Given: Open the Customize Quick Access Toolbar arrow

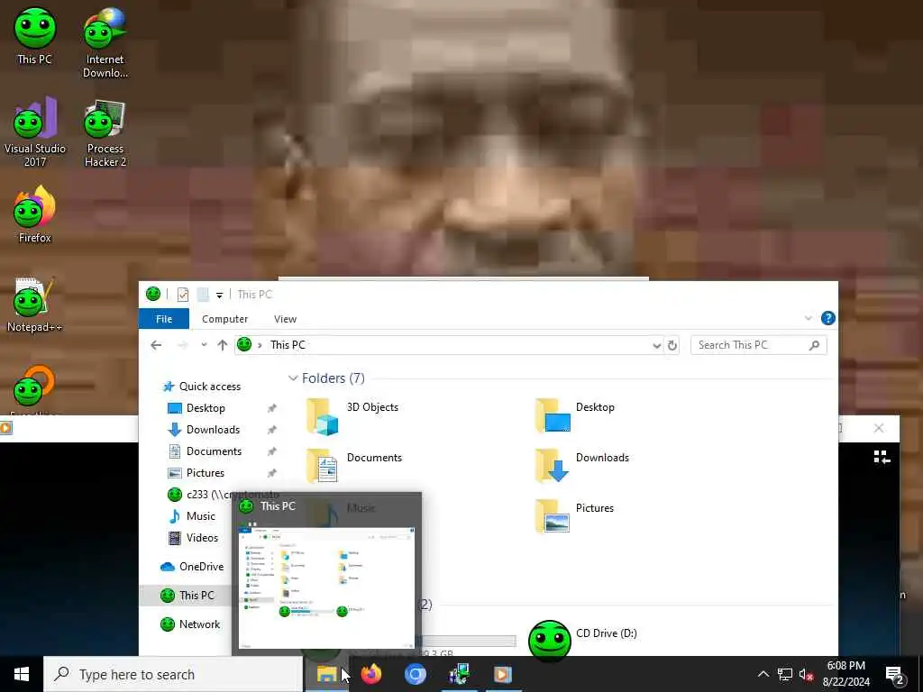Looking at the screenshot, I should (219, 296).
